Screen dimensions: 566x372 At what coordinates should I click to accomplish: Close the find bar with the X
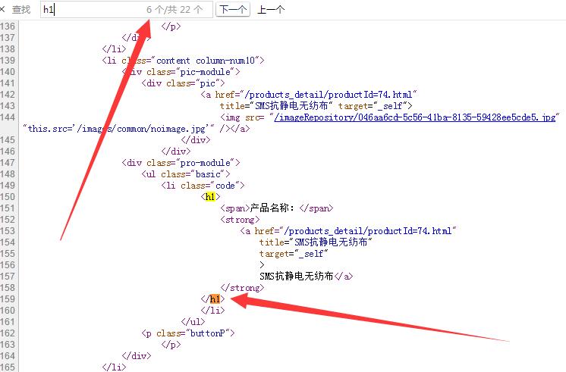pyautogui.click(x=2, y=9)
